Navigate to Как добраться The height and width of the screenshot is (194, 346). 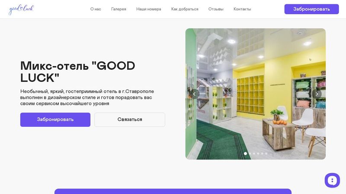pyautogui.click(x=185, y=9)
